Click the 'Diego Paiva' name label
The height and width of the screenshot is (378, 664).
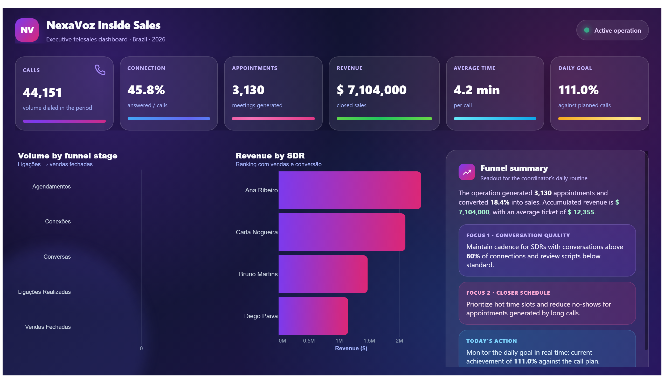coord(261,316)
